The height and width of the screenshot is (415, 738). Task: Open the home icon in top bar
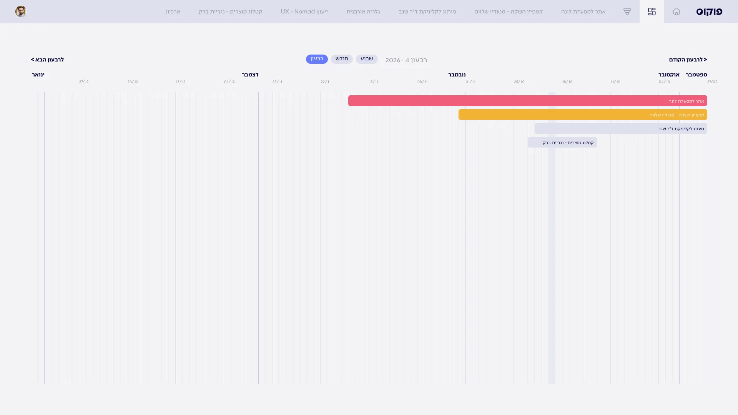click(676, 12)
